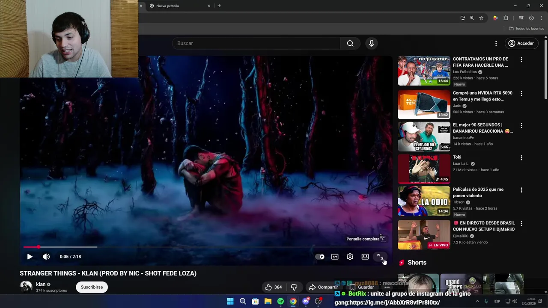Open options for EL mejor 90 SEGUNDOS video

[521, 126]
